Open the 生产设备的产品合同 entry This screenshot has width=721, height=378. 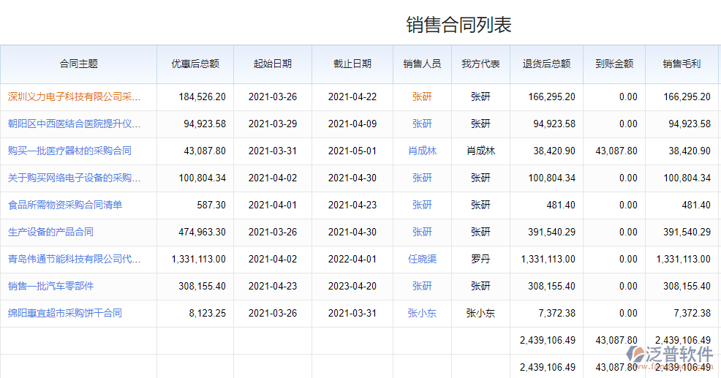50,232
